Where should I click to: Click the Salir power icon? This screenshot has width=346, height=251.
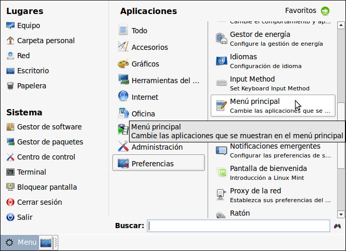coord(10,217)
